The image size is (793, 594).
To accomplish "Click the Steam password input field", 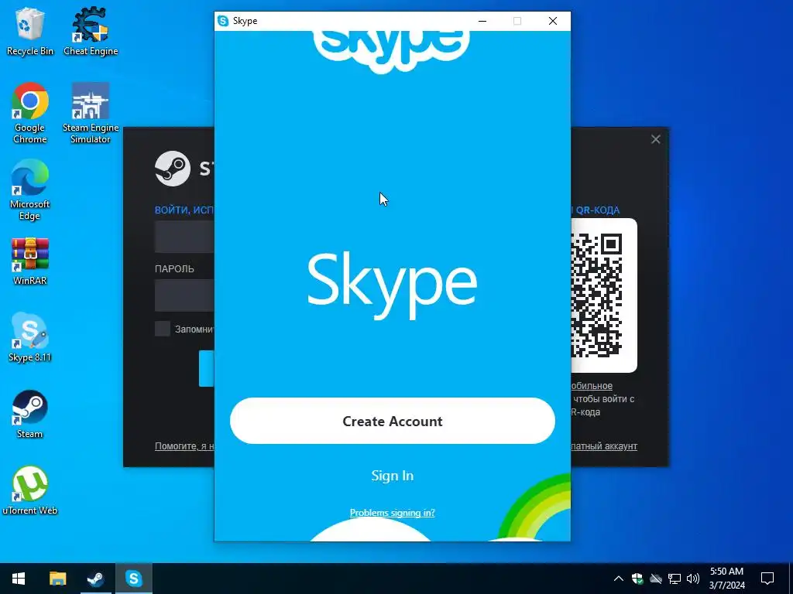I will 184,295.
